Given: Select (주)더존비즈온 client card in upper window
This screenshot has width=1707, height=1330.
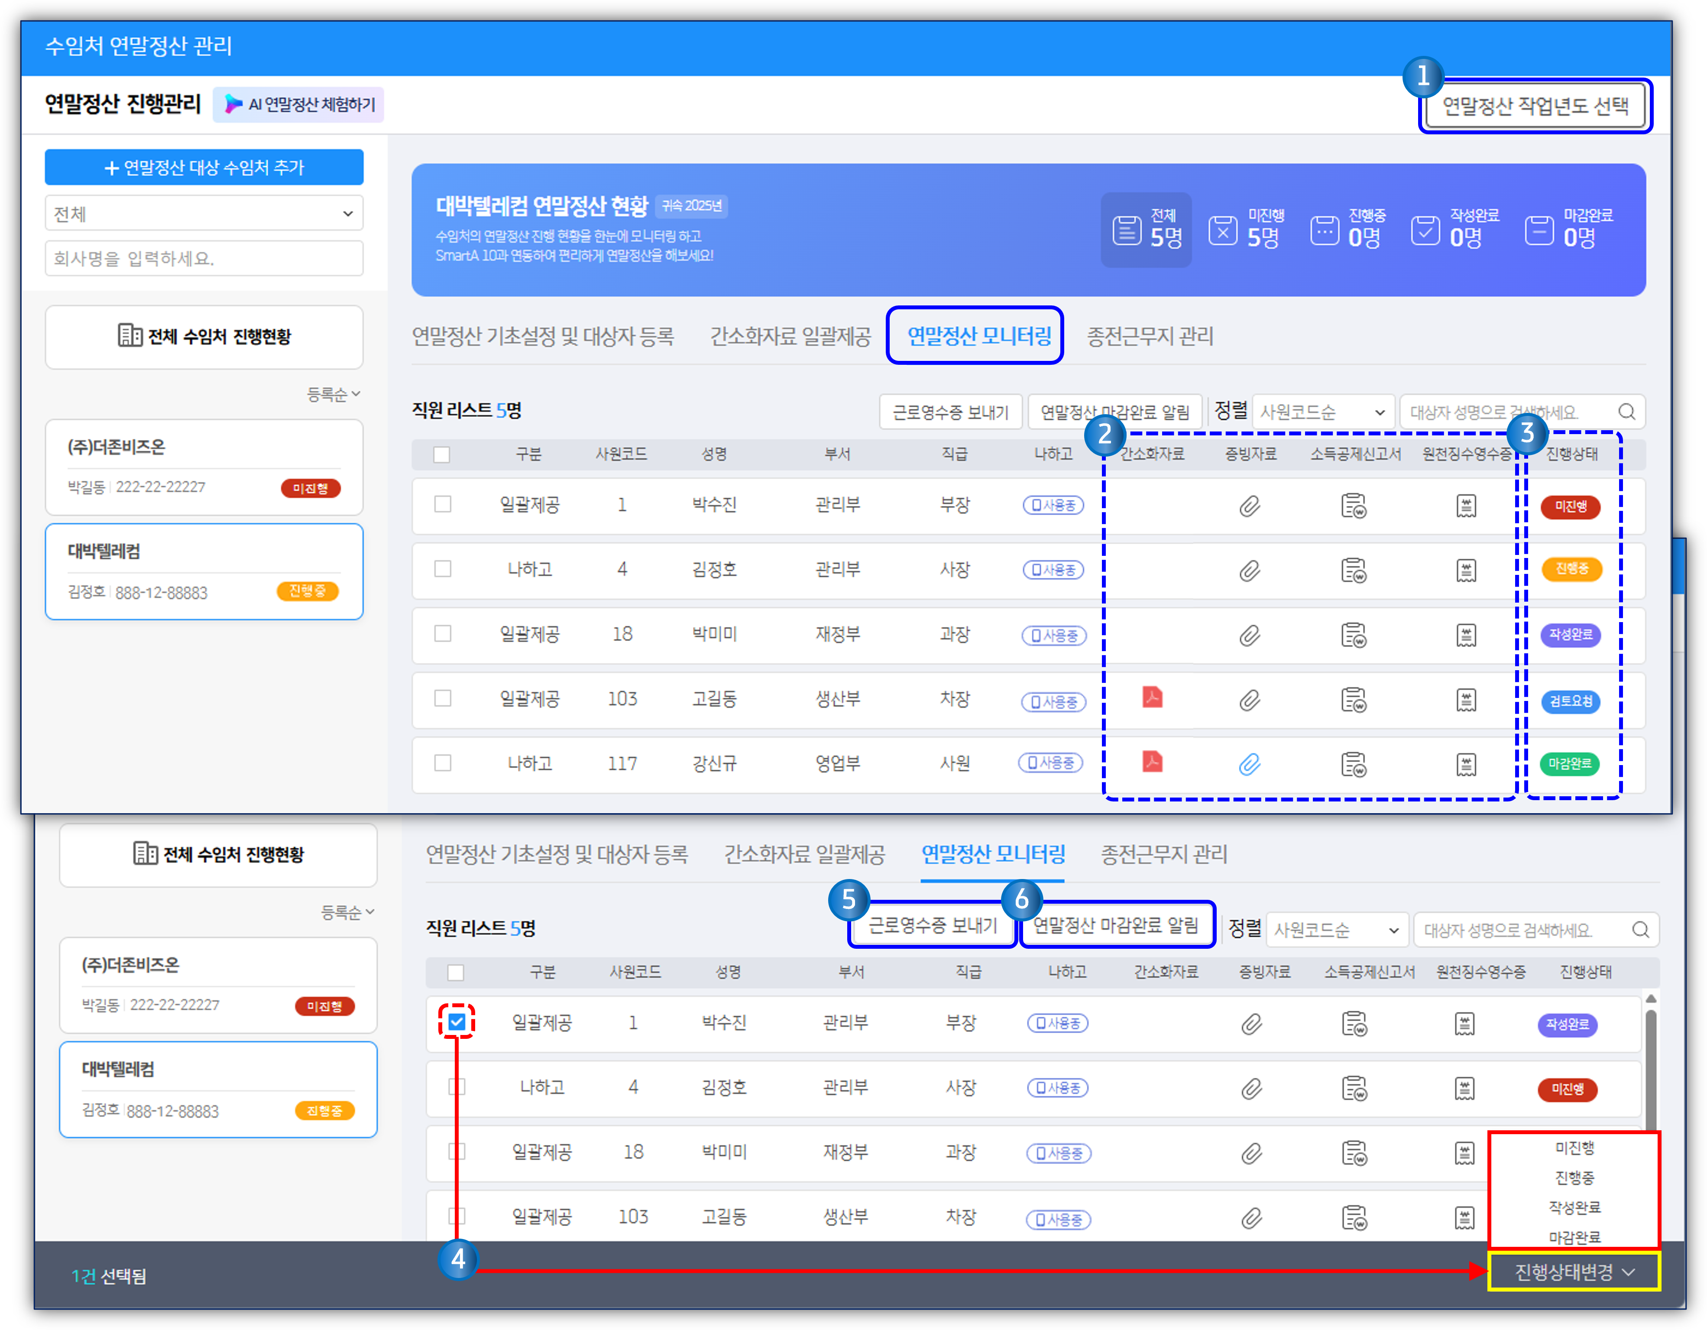Looking at the screenshot, I should tap(204, 467).
